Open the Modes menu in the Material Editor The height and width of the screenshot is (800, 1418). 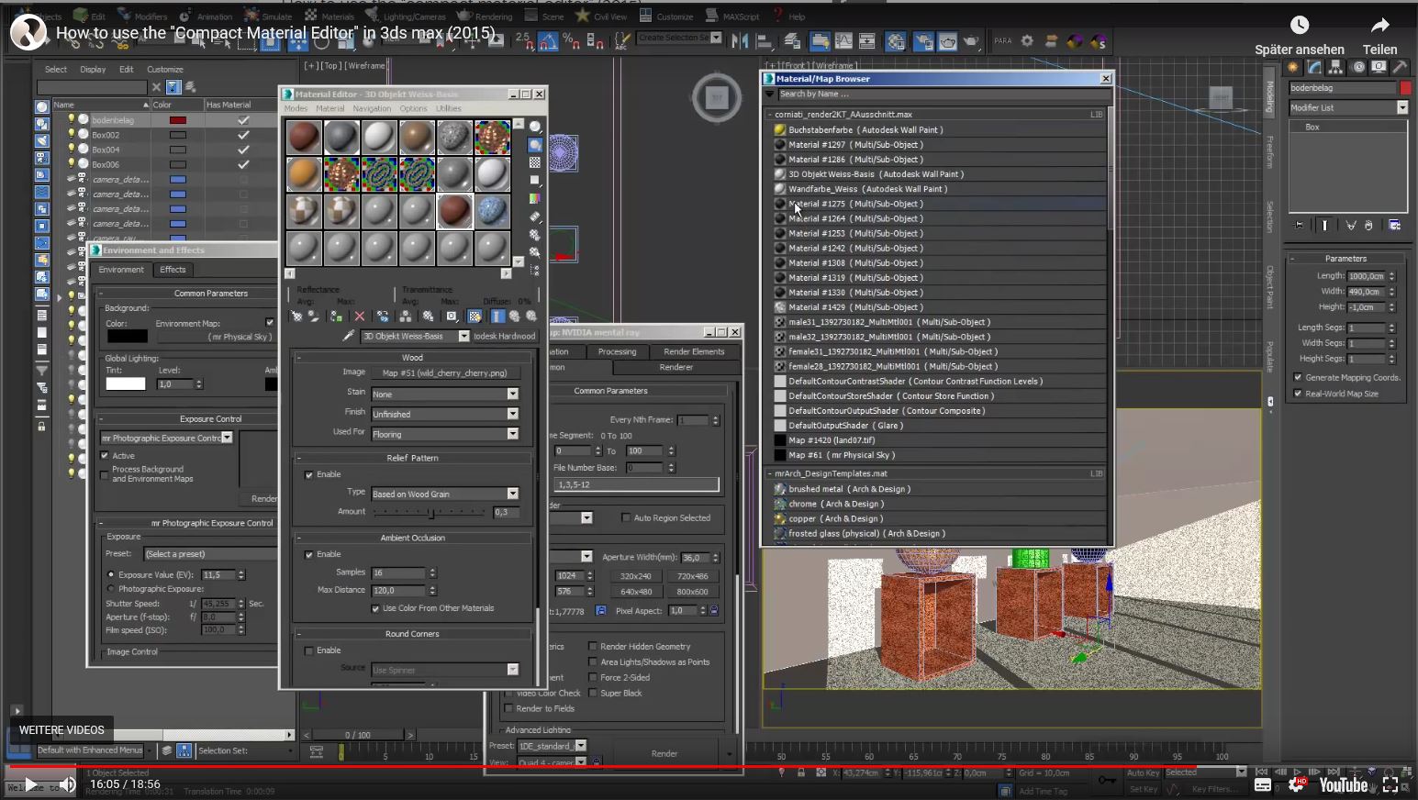pos(298,108)
